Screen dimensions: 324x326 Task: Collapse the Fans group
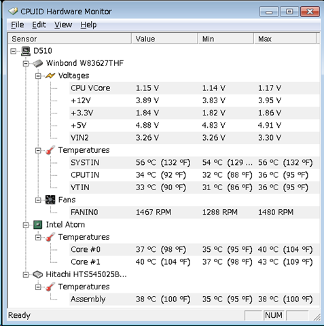click(x=38, y=200)
